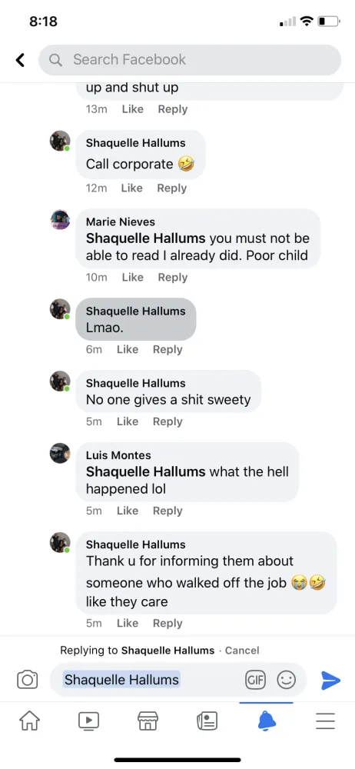Open the Notifications bell tab
The image size is (355, 769).
[266, 721]
